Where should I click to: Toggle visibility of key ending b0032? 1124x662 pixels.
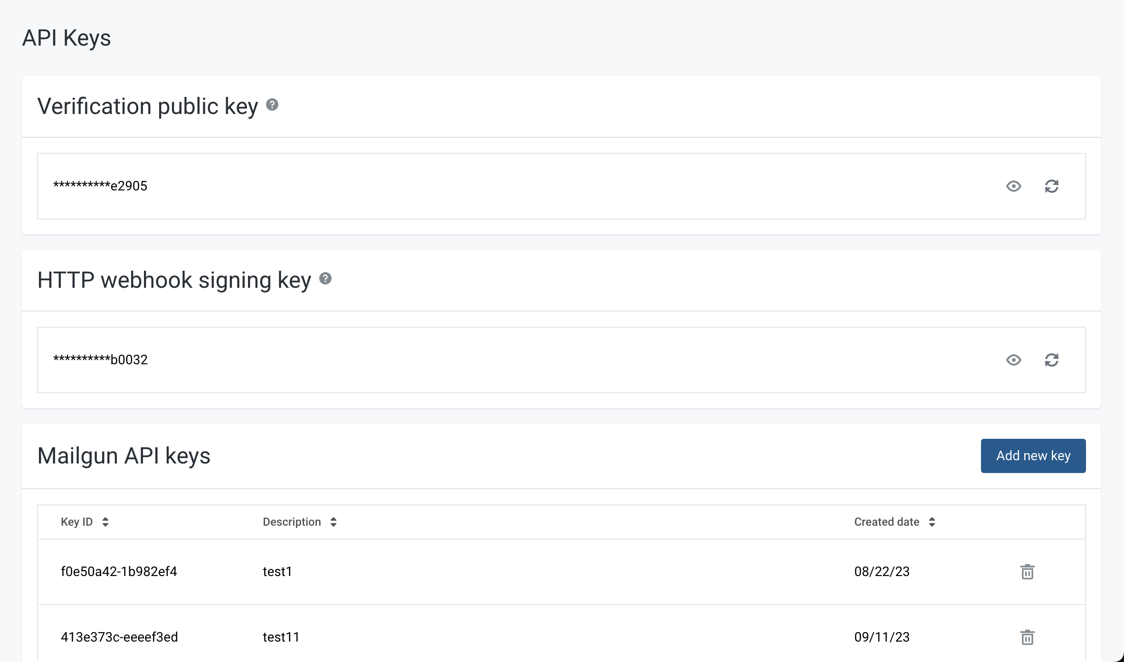(1013, 360)
